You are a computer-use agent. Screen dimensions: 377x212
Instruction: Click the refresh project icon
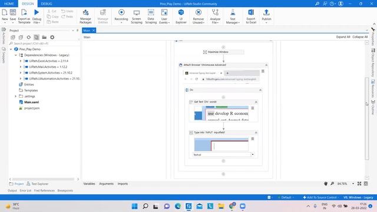29,37
